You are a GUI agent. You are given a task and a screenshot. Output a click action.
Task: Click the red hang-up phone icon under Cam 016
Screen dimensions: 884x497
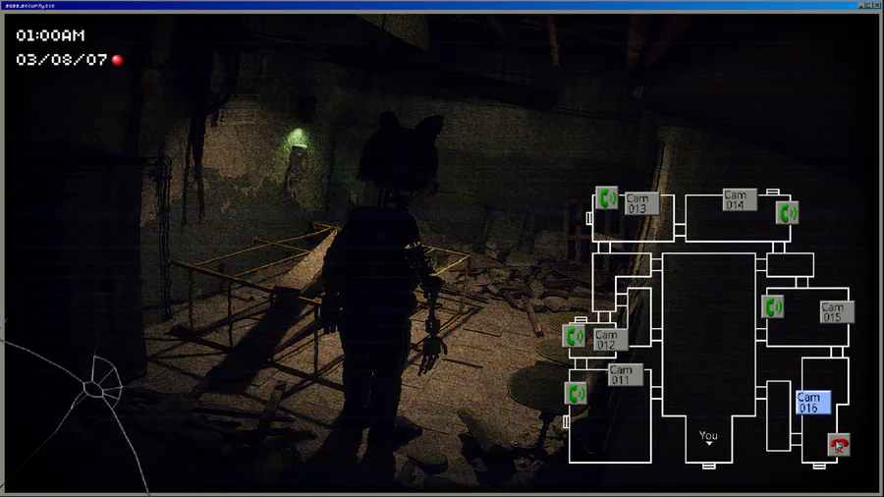pos(839,445)
